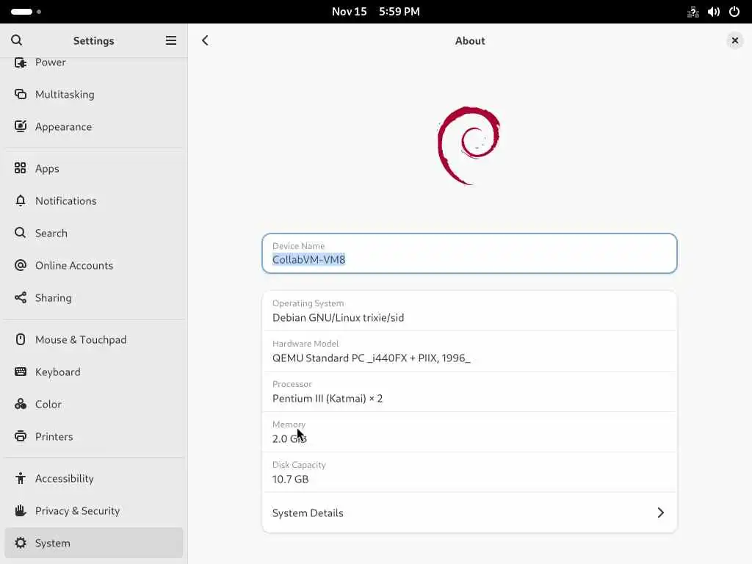This screenshot has height=564, width=752.
Task: Click the Appearance sidebar icon
Action: (20, 126)
